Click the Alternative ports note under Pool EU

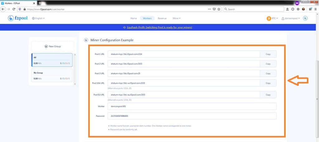(120, 100)
